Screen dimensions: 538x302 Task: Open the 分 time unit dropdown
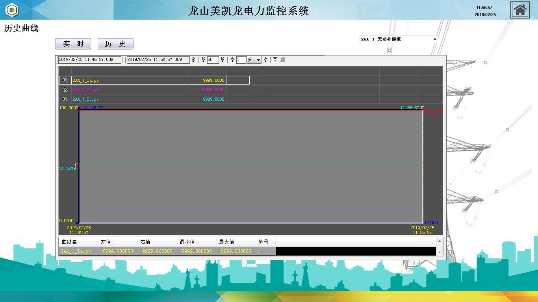(x=258, y=60)
